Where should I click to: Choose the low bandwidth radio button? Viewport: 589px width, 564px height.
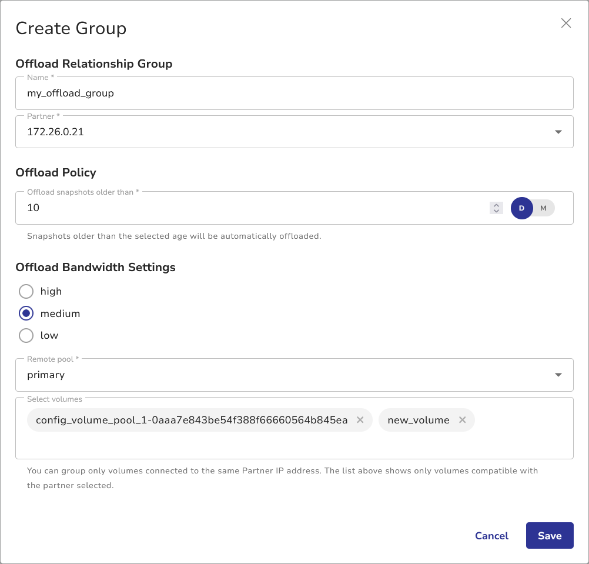pos(26,335)
